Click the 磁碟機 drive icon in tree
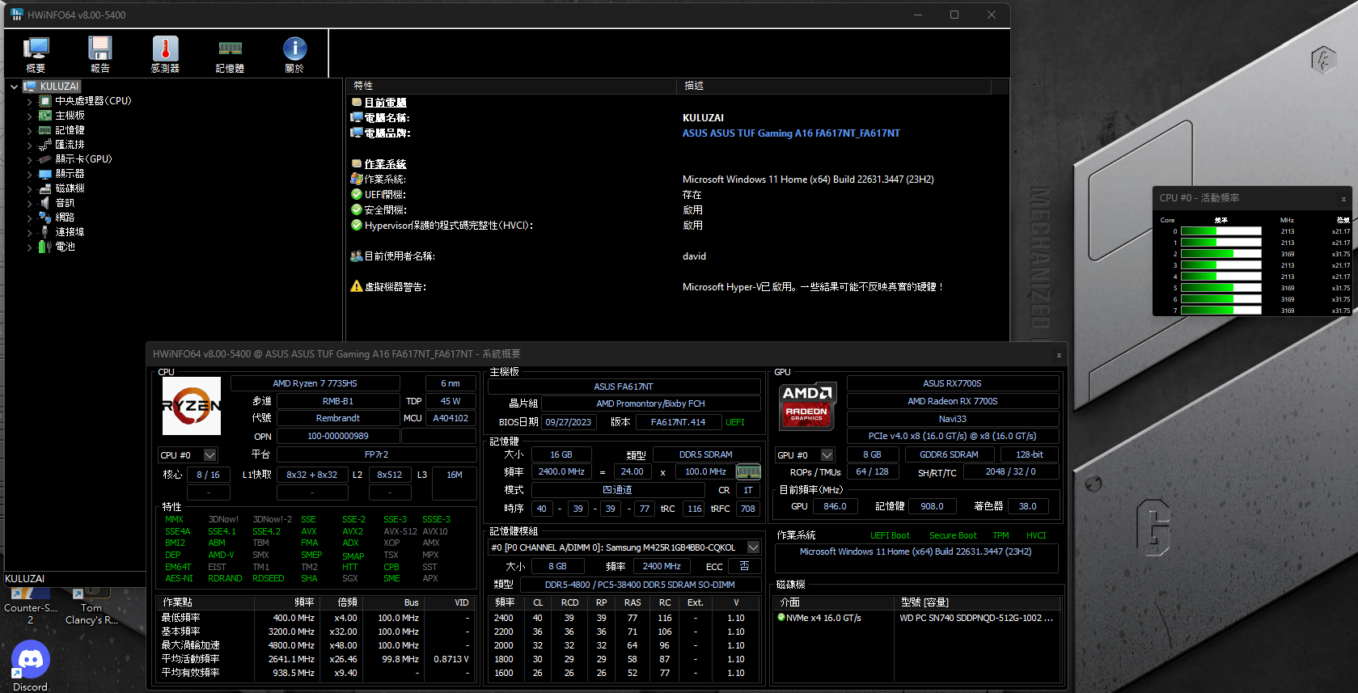This screenshot has width=1358, height=693. 45,188
